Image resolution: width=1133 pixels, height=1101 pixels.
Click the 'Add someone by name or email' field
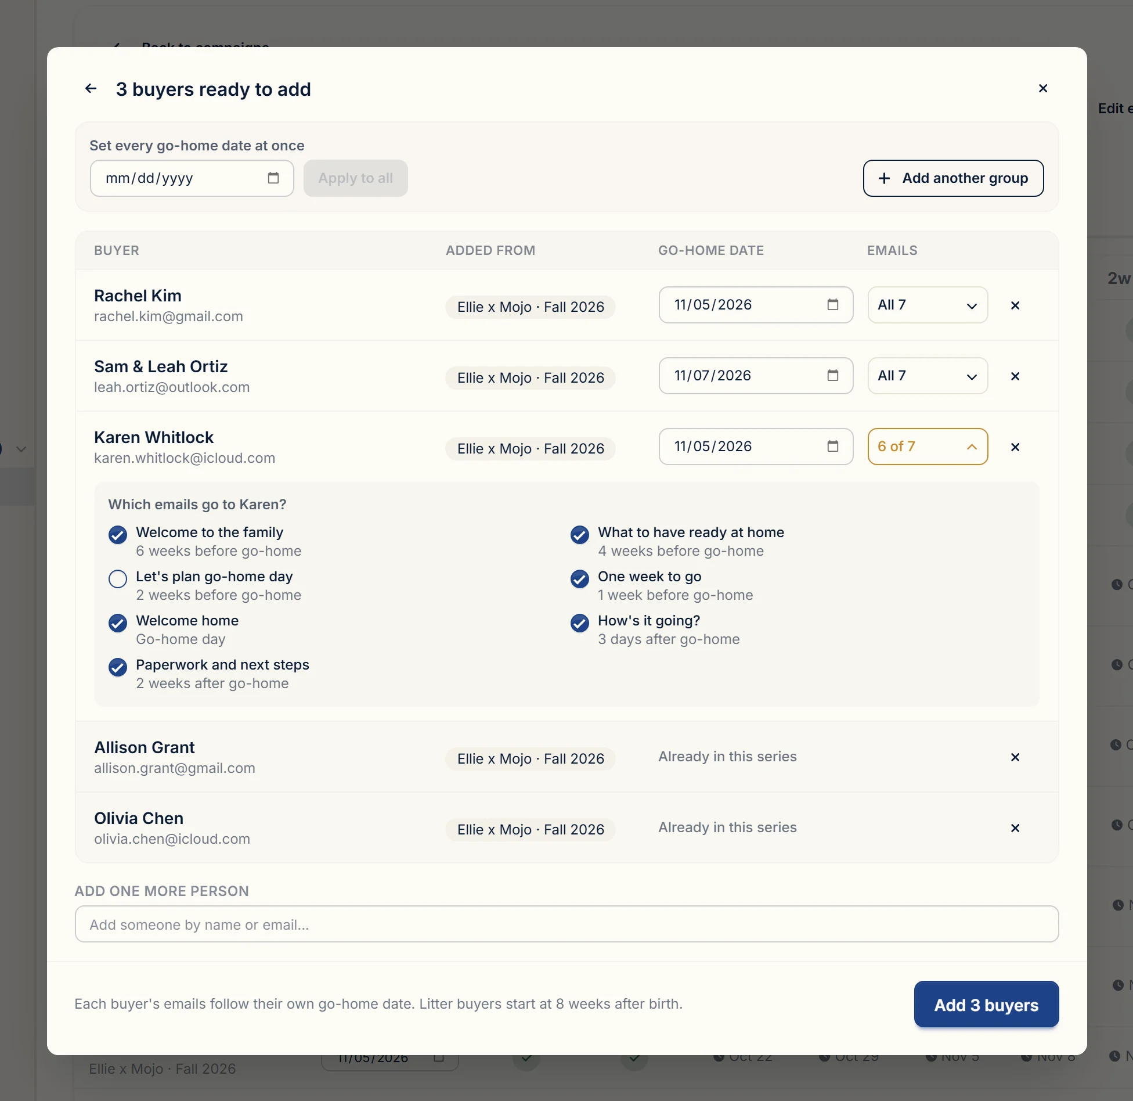[566, 924]
